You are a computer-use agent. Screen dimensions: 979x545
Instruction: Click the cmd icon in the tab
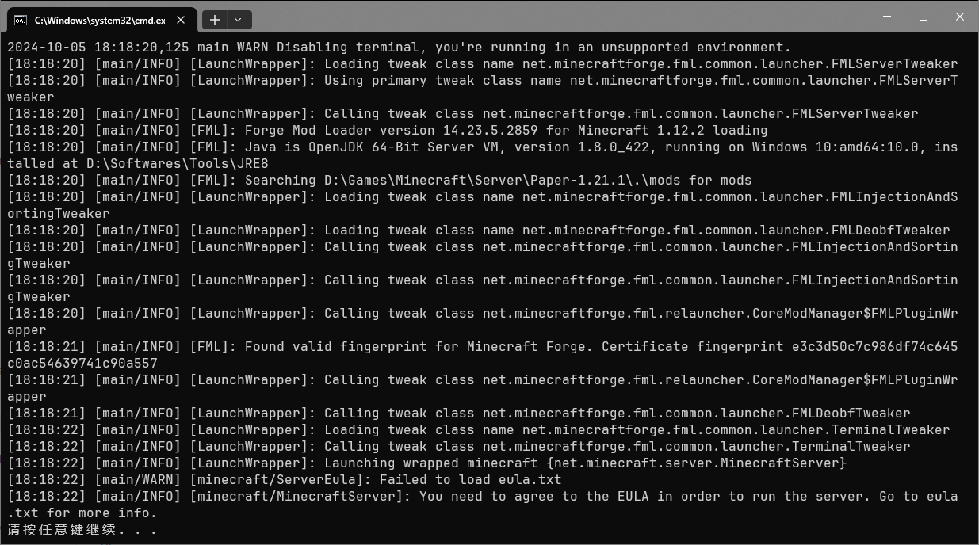[21, 20]
